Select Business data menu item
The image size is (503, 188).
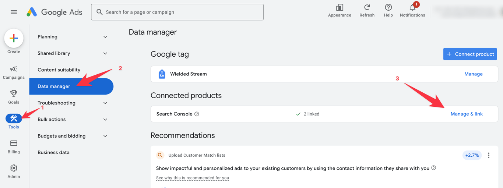[53, 152]
